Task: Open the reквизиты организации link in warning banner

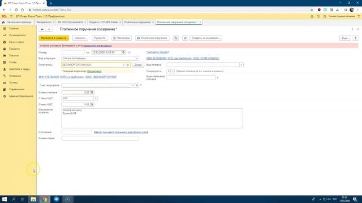Action: (x=97, y=46)
